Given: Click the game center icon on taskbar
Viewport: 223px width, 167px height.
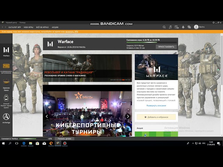Looking at the screenshot, I should coord(58,143).
